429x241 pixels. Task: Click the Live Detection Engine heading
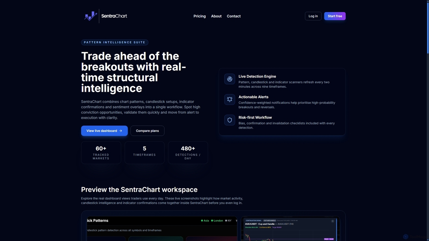click(257, 76)
